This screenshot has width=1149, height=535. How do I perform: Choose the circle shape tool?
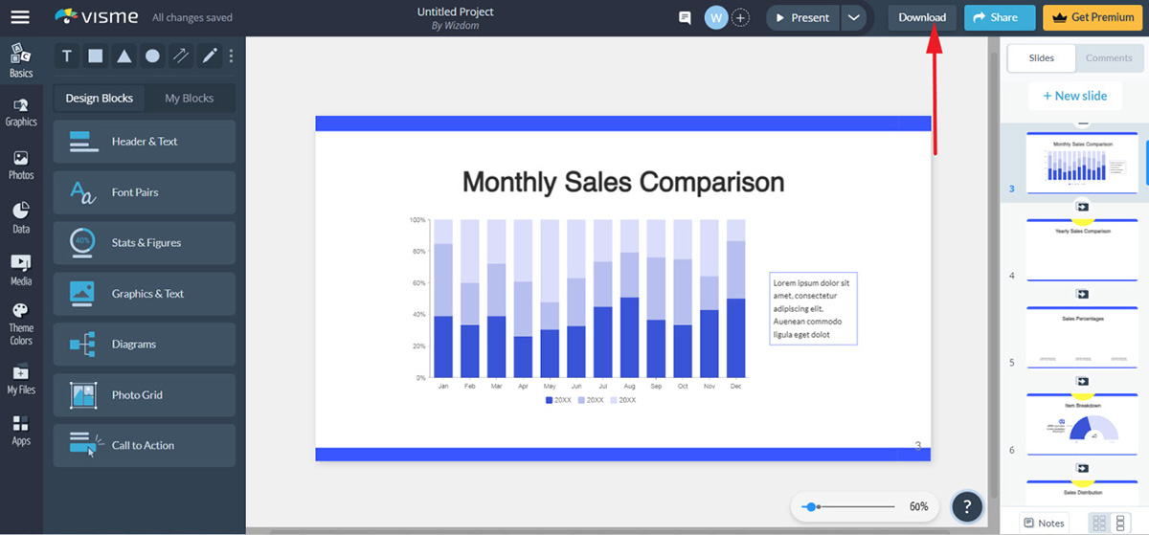152,56
